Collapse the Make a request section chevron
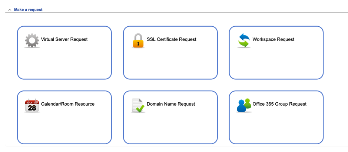Screen dimensions: 348x152 click(10, 10)
